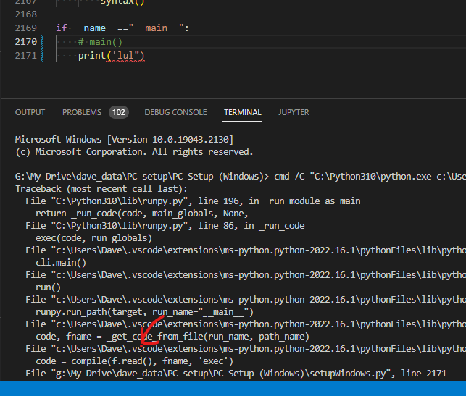
Task: Click the commented # main() line
Action: pos(100,42)
